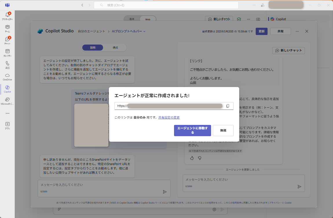
Task: Go back with the left arrow
Action: (82, 5)
